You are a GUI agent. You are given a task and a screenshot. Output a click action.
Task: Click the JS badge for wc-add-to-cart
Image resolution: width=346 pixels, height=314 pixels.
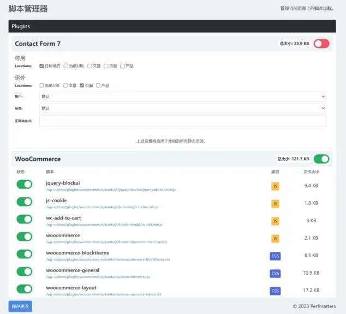[275, 221]
